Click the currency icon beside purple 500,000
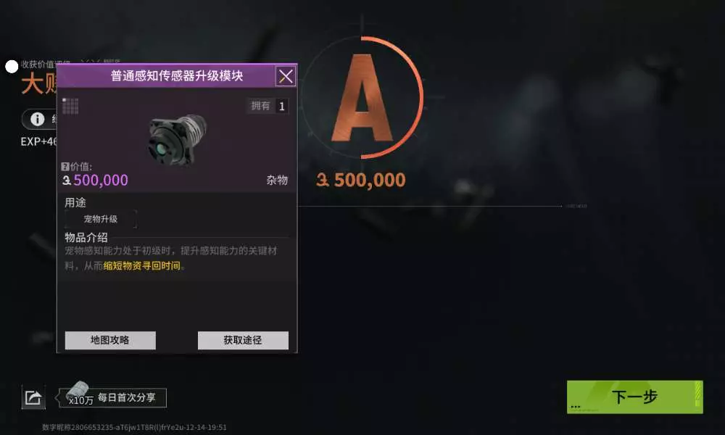Screen dimensions: 725x435 [67, 181]
